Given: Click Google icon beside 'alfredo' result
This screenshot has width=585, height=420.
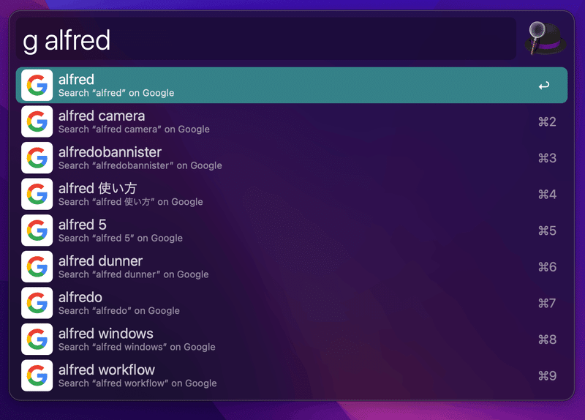Looking at the screenshot, I should (37, 303).
